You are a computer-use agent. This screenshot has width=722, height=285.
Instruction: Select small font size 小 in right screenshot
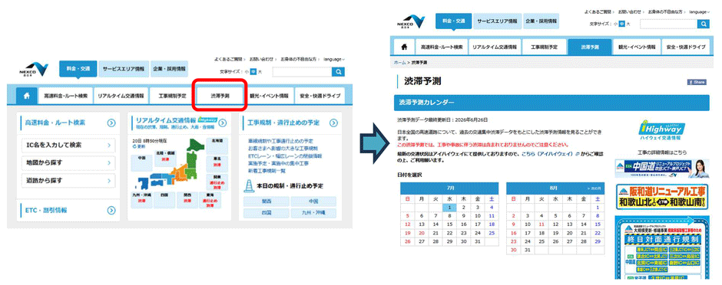(615, 25)
